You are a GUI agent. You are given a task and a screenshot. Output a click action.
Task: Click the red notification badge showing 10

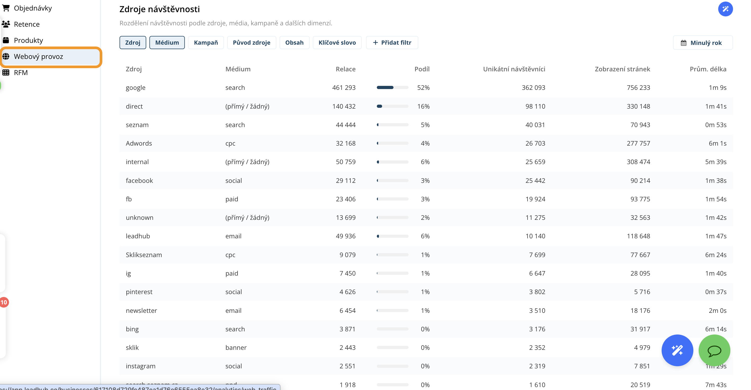[4, 302]
